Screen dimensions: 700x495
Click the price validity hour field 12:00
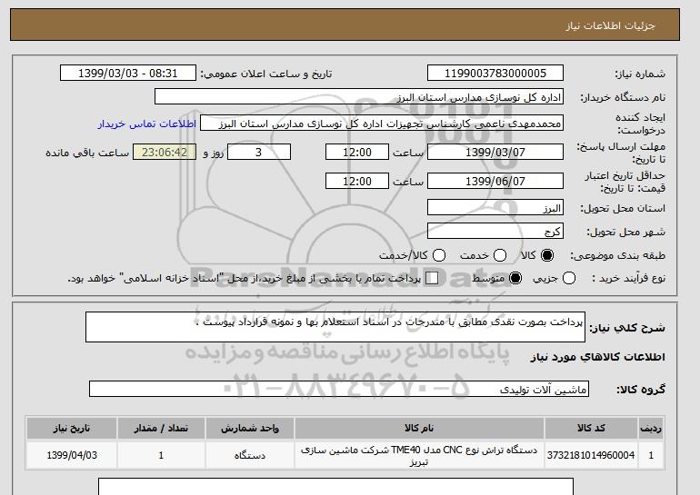pos(357,181)
